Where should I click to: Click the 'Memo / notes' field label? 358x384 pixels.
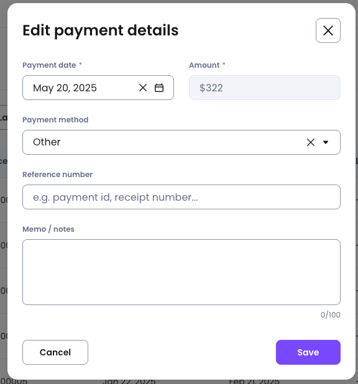[x=48, y=229]
